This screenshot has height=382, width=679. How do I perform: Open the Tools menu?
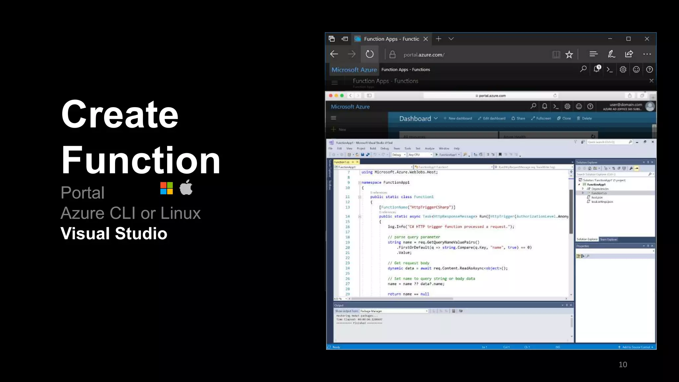407,149
